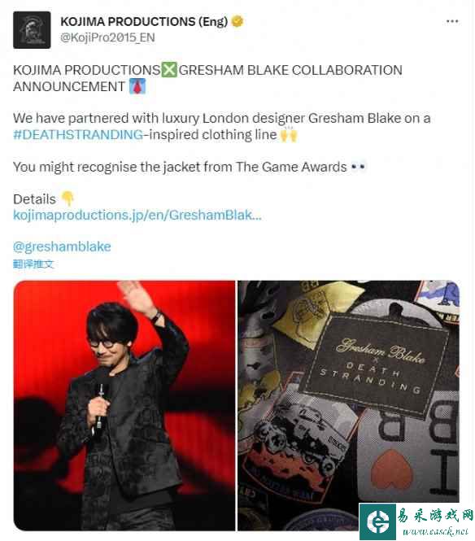Open the @KojiPro2015_EN handle

click(x=107, y=37)
